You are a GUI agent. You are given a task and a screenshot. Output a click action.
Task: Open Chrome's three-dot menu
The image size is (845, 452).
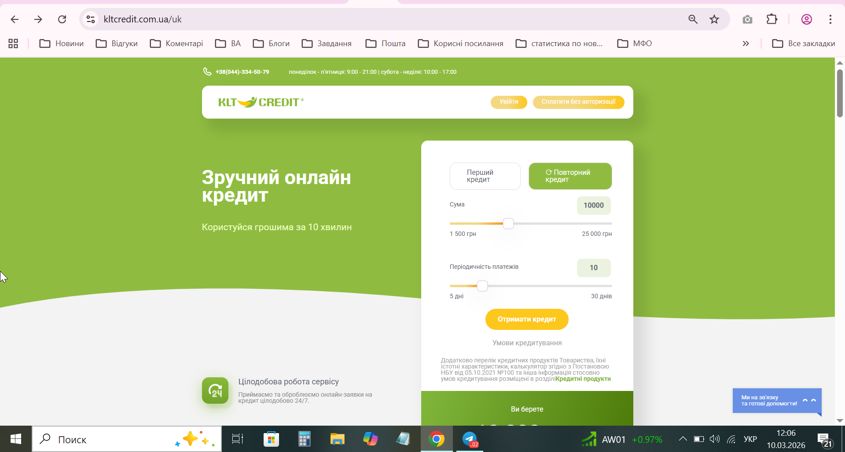coord(830,19)
